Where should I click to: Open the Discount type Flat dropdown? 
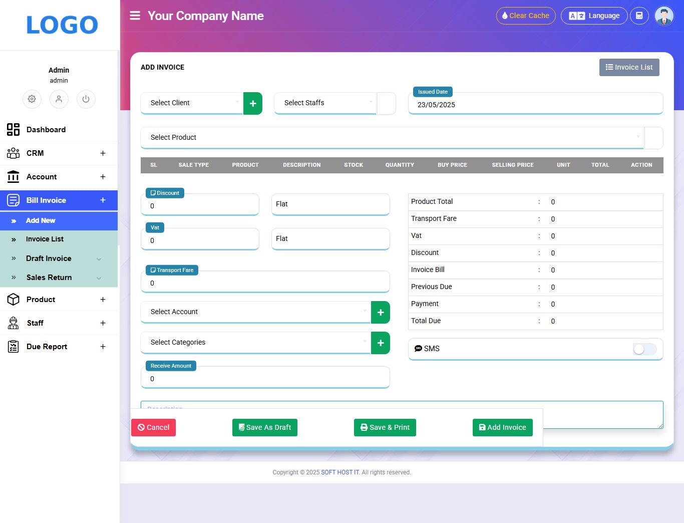click(x=330, y=204)
